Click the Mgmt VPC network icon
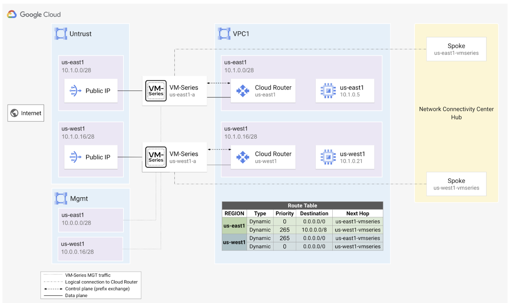 tap(61, 198)
